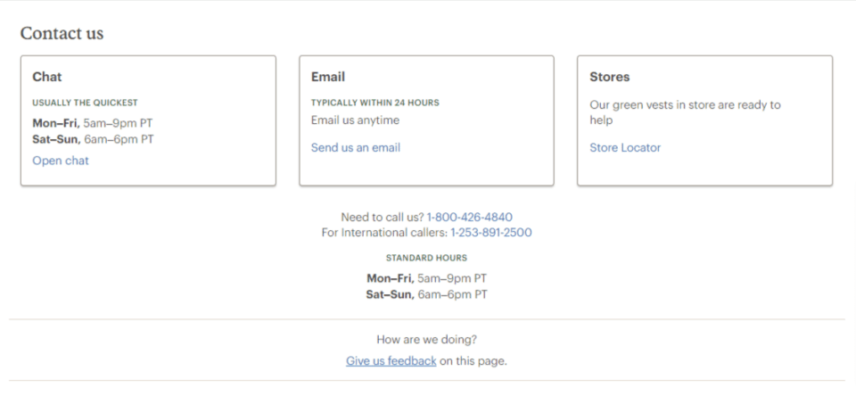Viewport: 856px width, 396px height.
Task: Click Mon–Fri line under Standard Hours
Action: (x=426, y=278)
